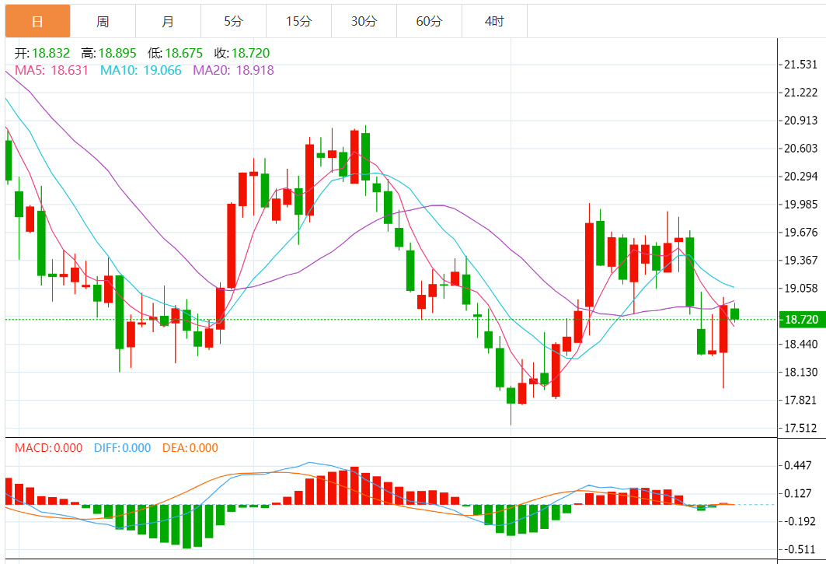Click the MACD:0.000 label
Image resolution: width=826 pixels, height=564 pixels.
pos(48,448)
